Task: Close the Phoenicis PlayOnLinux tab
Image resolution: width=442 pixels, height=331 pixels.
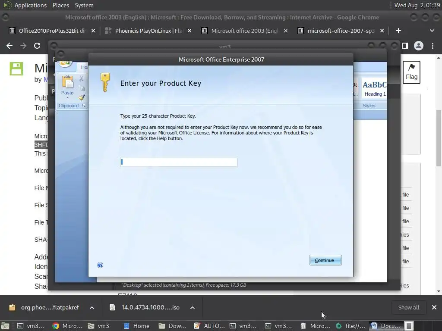Action: 189,31
